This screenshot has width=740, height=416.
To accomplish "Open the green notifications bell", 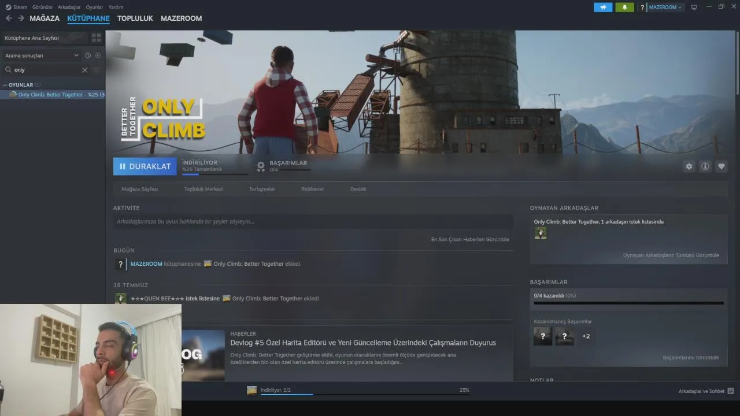I will click(624, 7).
